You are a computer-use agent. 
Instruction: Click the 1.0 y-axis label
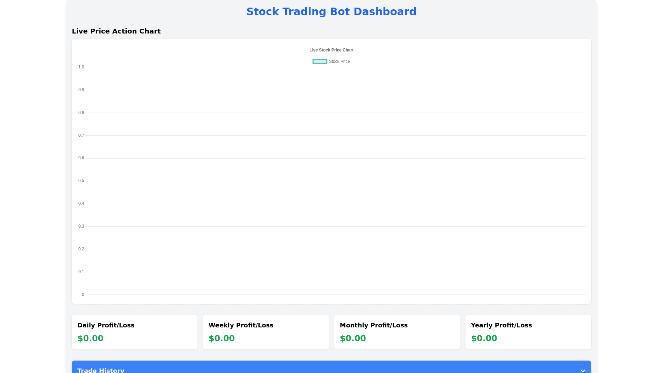[81, 67]
